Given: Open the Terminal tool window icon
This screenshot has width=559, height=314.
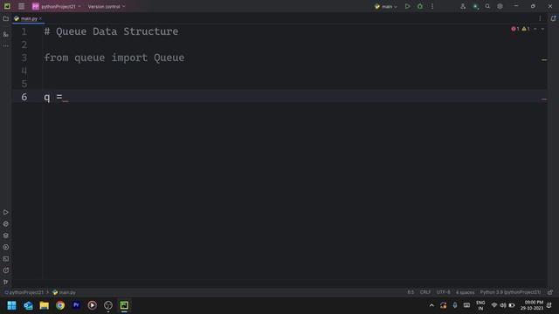Looking at the screenshot, I should (6, 259).
